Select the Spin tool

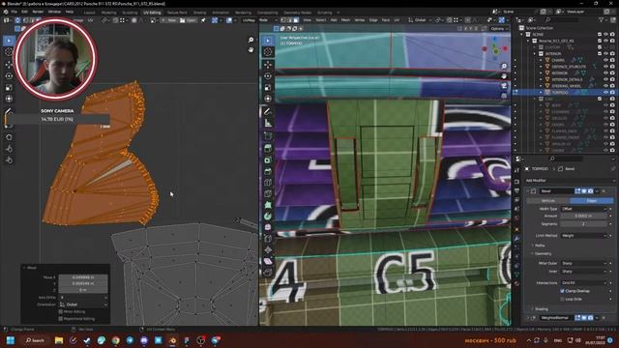point(268,217)
